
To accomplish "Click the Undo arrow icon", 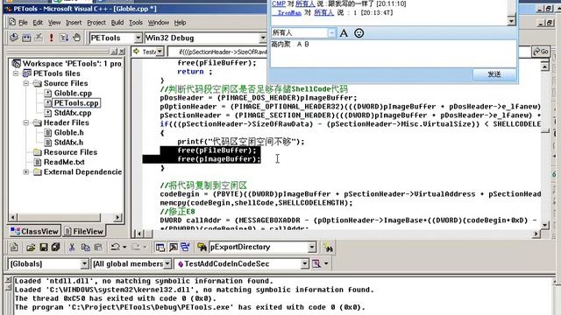I will pos(115,247).
